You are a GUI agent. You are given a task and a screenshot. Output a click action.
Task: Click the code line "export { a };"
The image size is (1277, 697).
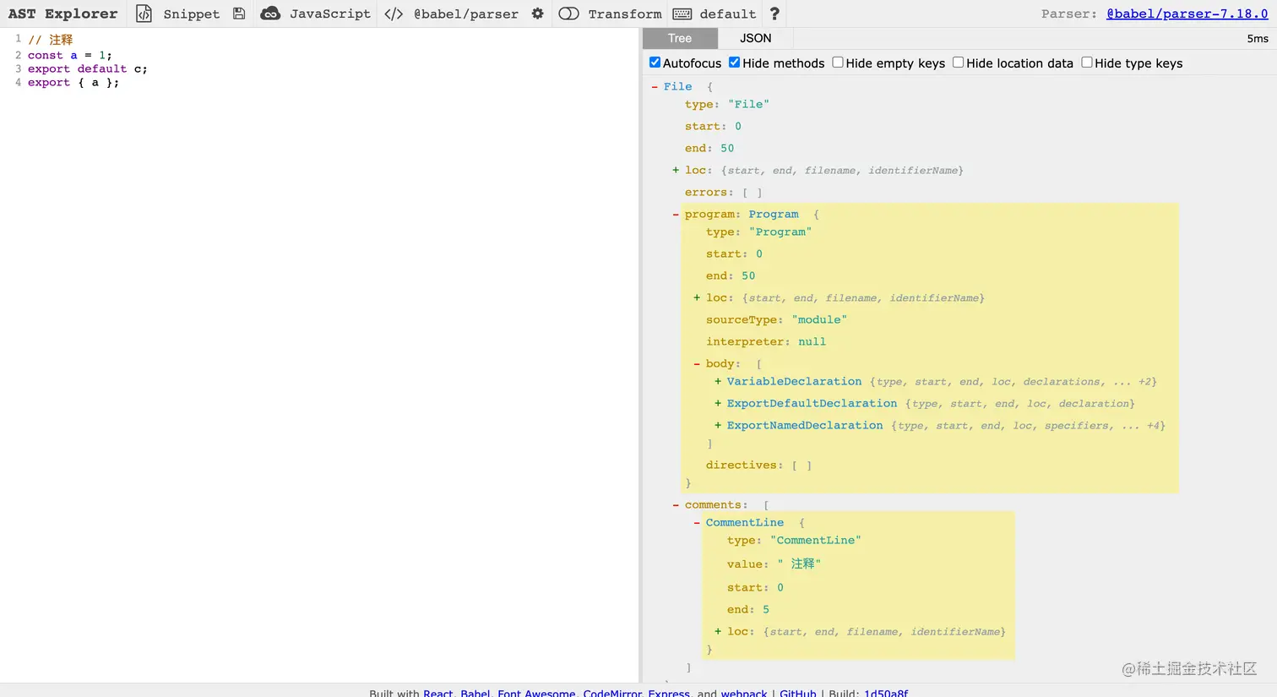click(73, 82)
